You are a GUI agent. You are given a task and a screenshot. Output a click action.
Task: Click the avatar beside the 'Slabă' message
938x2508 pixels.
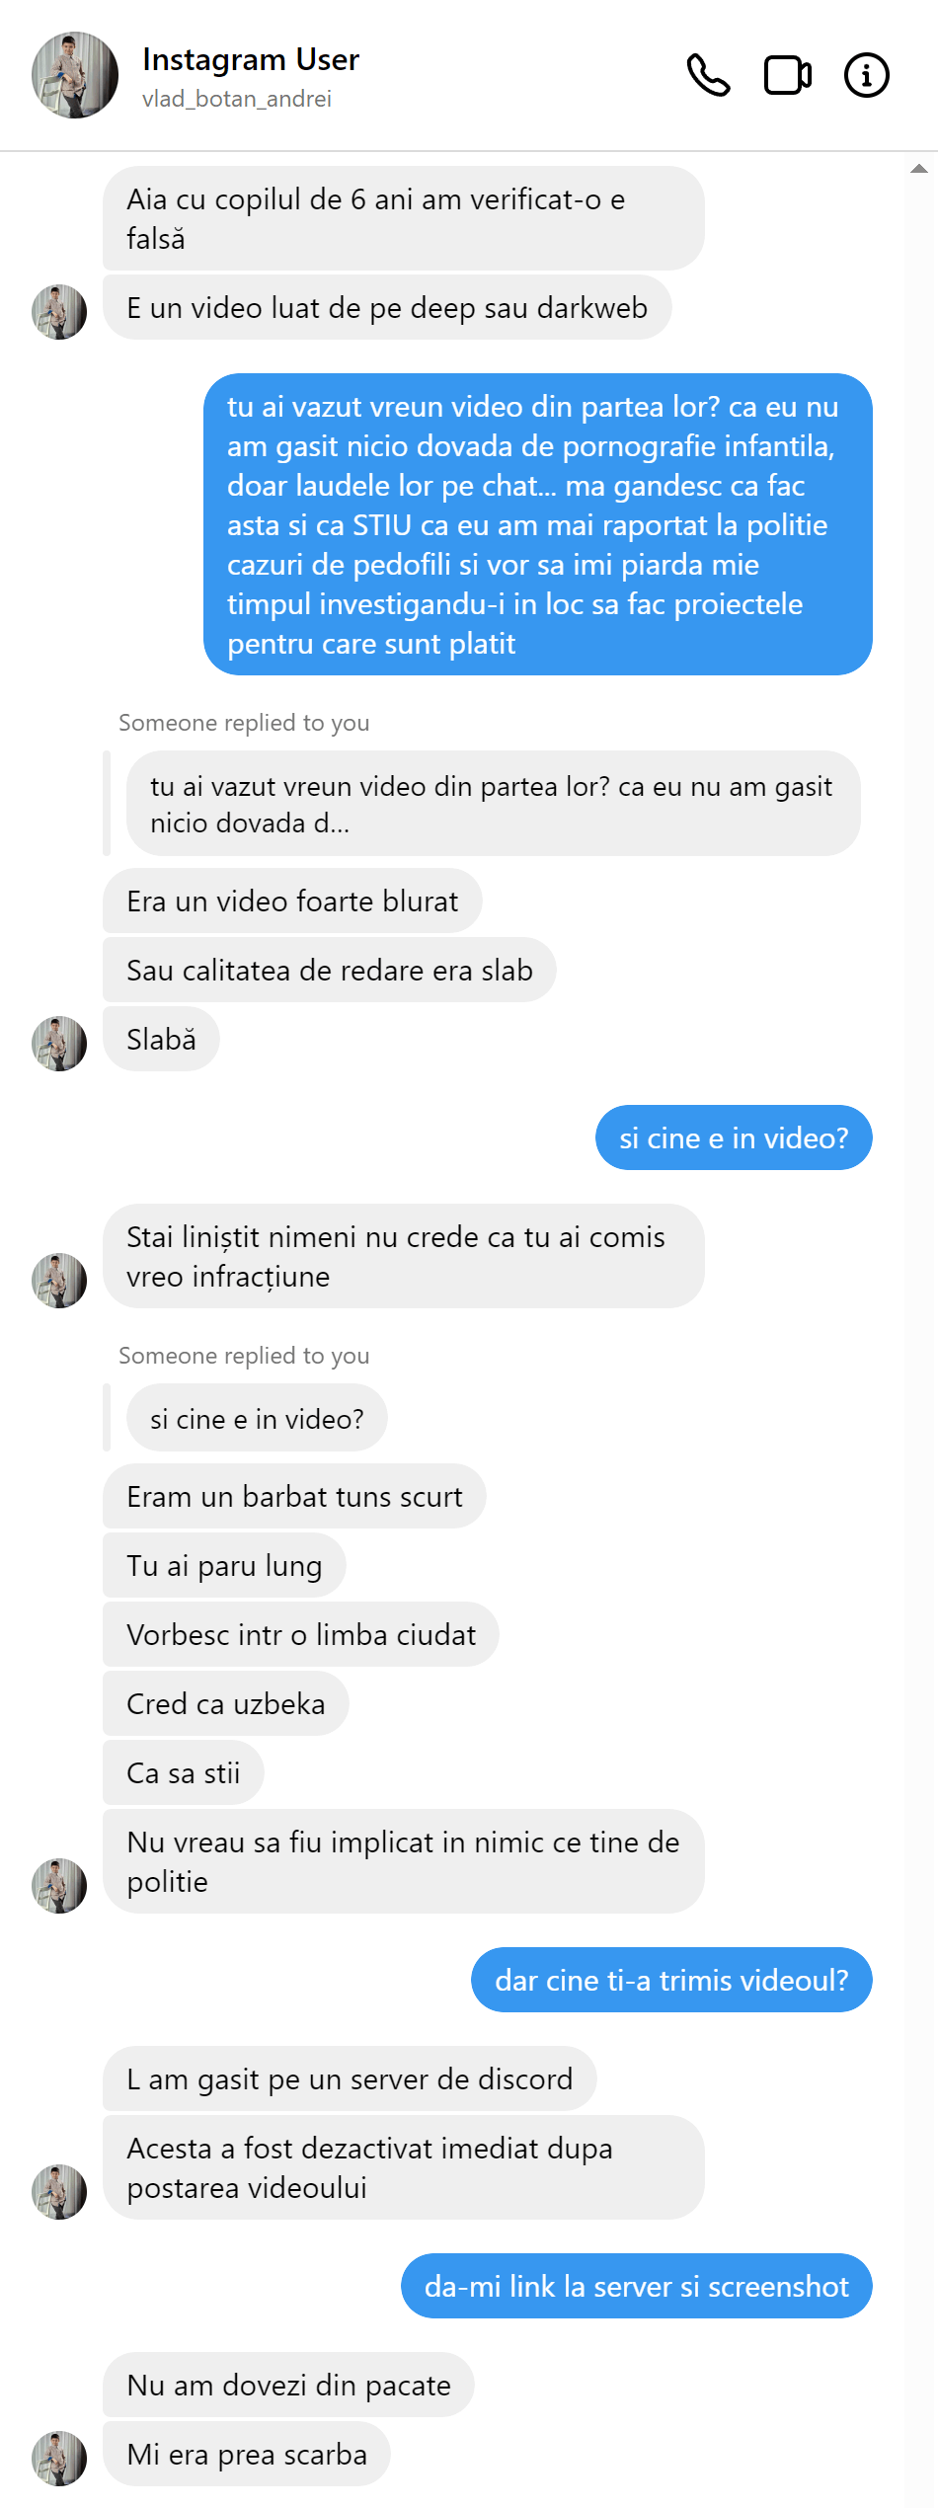pos(59,1044)
